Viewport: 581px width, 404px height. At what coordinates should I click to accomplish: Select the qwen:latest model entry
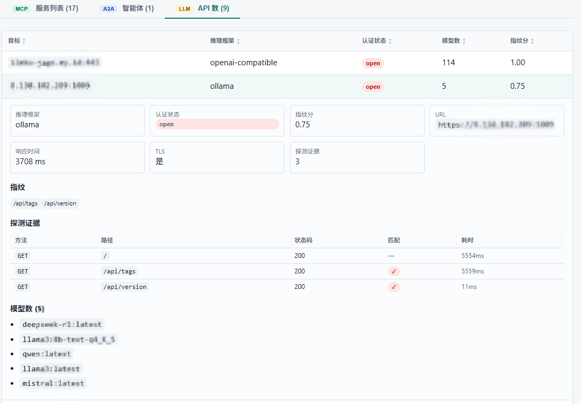(x=47, y=354)
